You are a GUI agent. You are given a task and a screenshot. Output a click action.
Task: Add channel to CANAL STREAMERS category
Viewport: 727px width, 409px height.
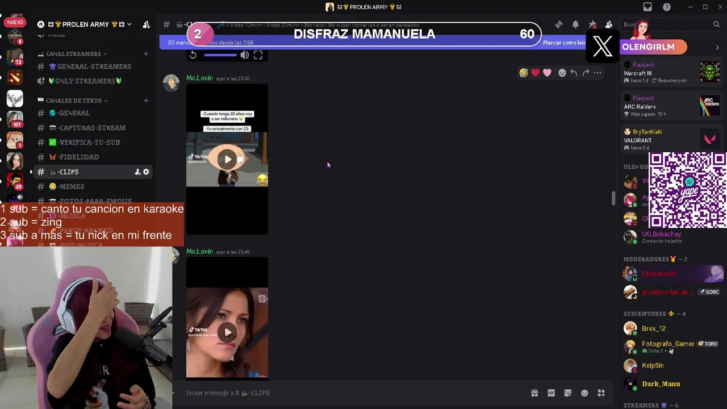[x=146, y=54]
